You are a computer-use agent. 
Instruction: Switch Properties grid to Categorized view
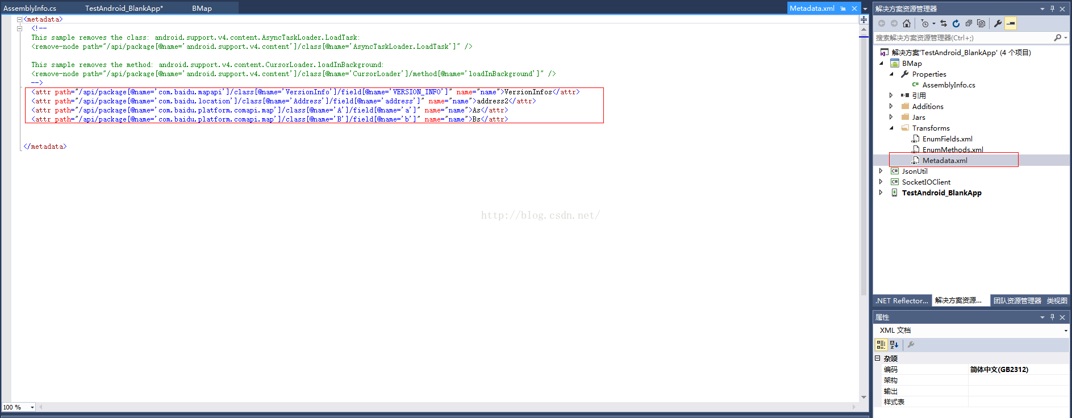[x=881, y=344]
